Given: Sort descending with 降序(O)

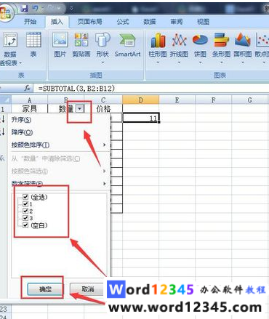Looking at the screenshot, I should 58,132.
